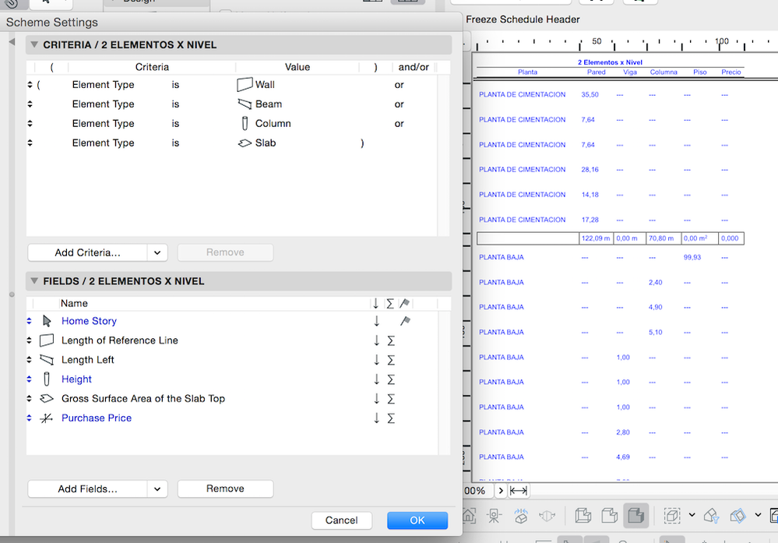Toggle sum Σ for Height field
Screen dimensions: 778x543
391,379
